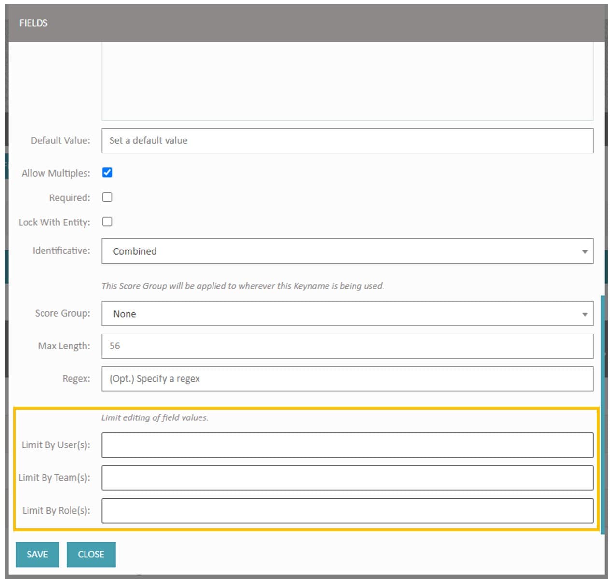Open the Identificative dropdown arrow
This screenshot has height=584, width=610.
pos(584,251)
